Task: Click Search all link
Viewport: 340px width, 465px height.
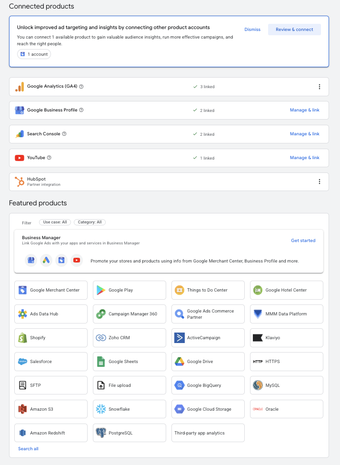Action: coord(28,449)
